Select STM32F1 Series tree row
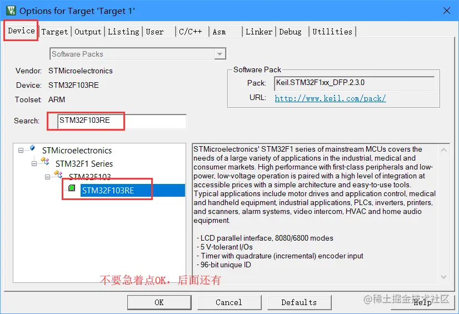This screenshot has height=314, width=459. [84, 163]
